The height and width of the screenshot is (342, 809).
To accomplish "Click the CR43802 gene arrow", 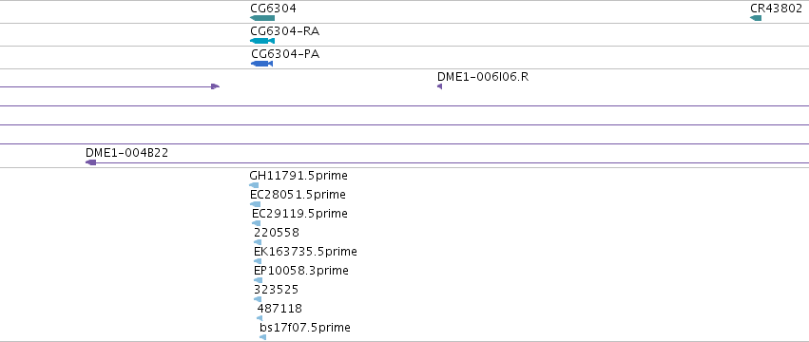I will pos(756,18).
